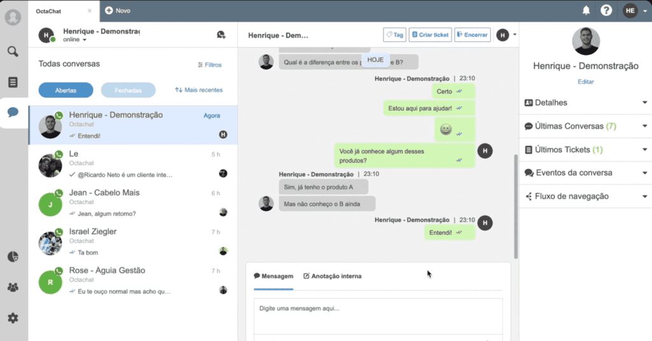Expand the Últimas Conversas section
Viewport: 652px width, 341px height.
click(586, 126)
